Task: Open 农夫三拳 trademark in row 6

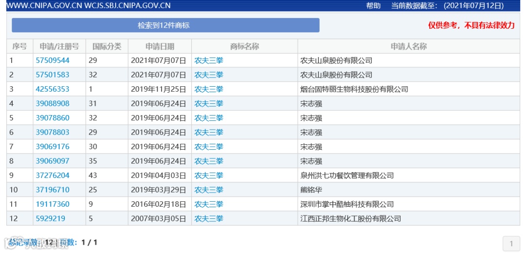Action: pos(209,133)
